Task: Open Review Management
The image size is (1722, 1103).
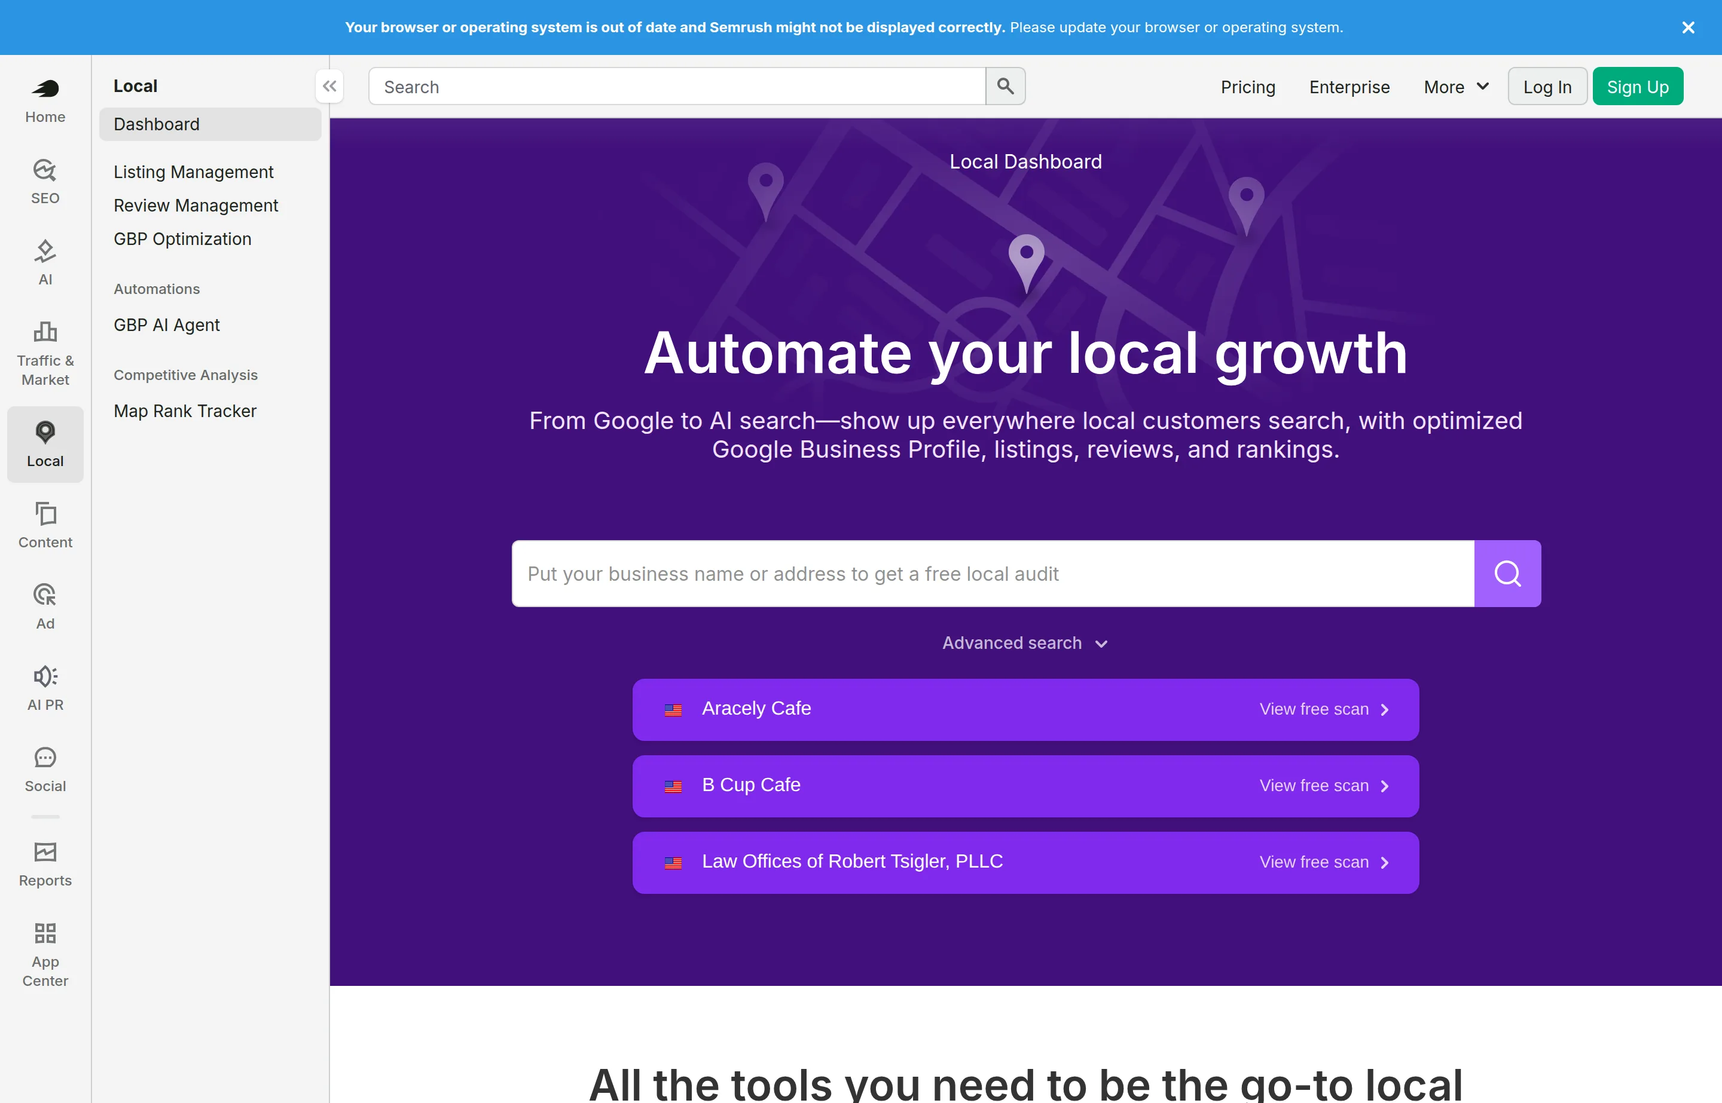Action: 196,206
